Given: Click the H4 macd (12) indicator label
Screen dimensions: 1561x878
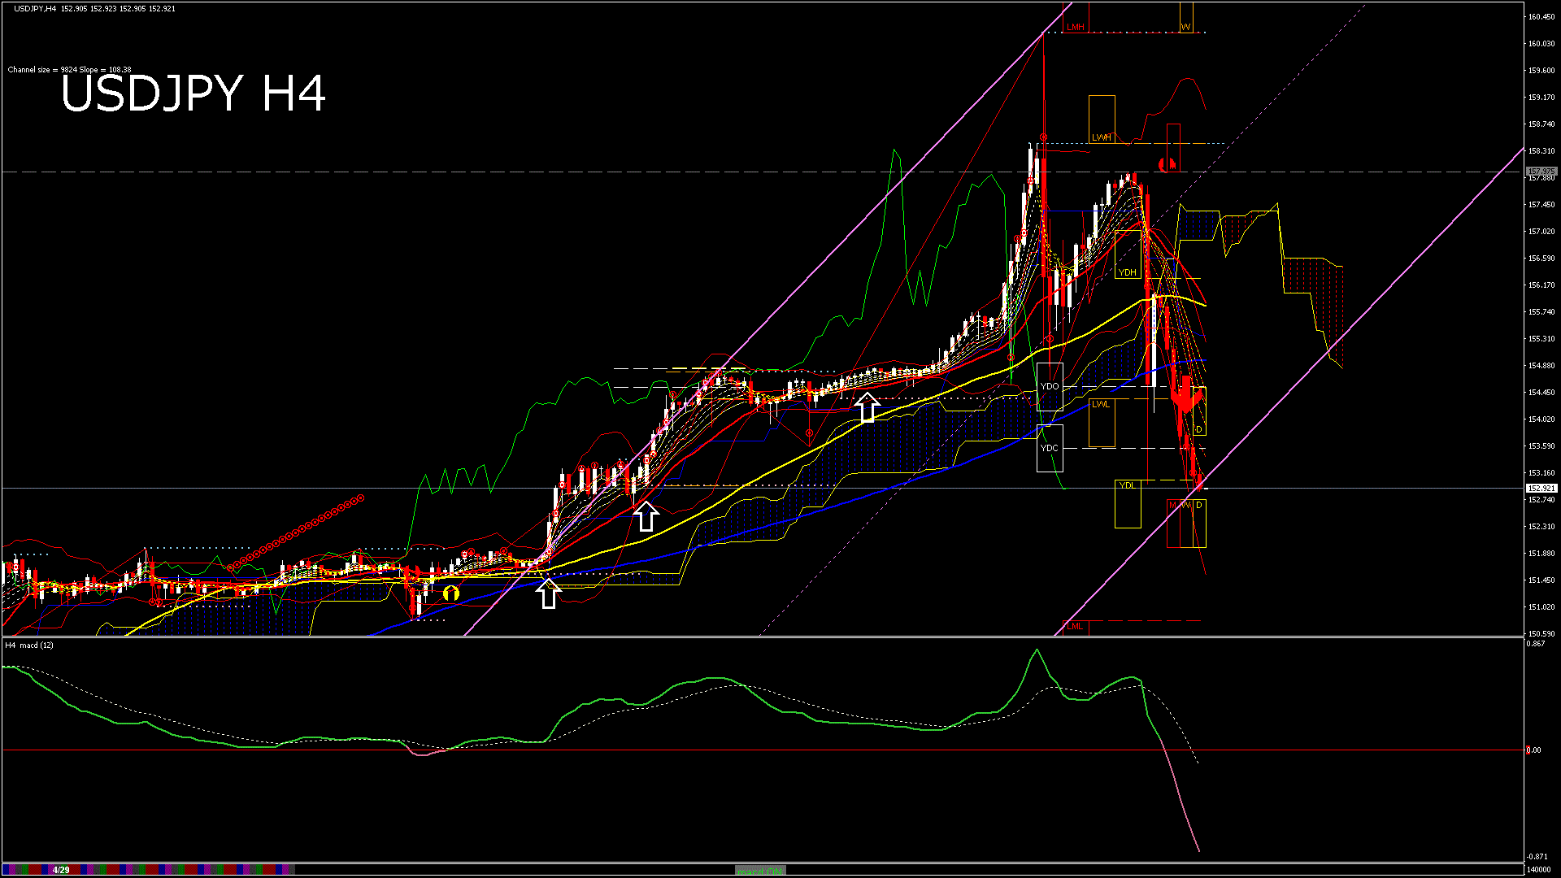Looking at the screenshot, I should 29,645.
